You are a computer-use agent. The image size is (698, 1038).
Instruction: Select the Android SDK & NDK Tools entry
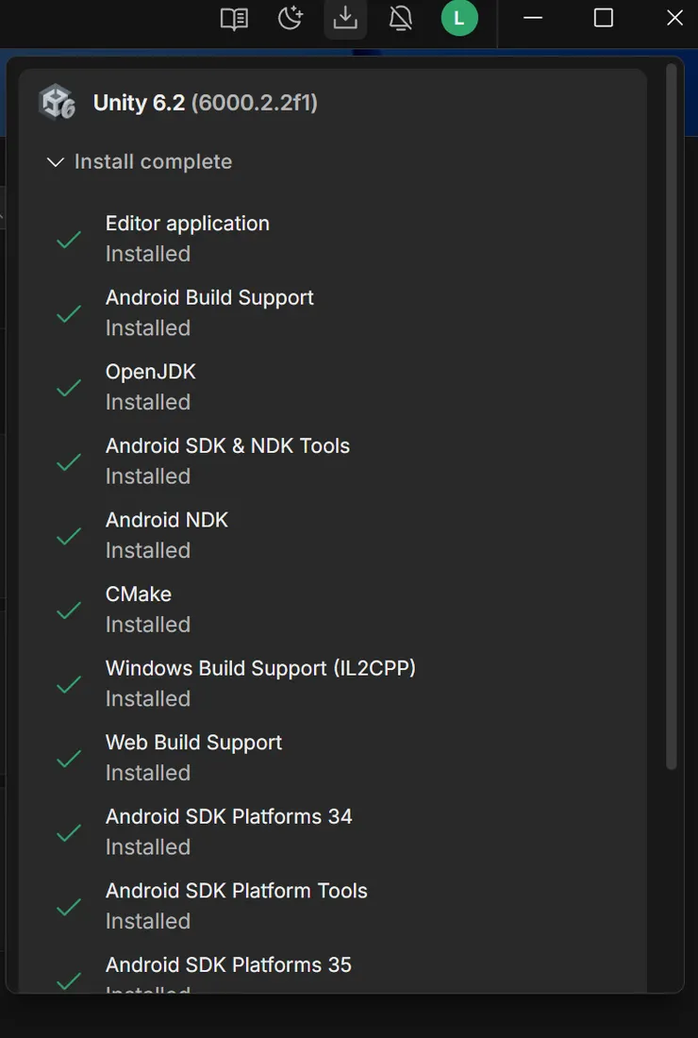[227, 446]
